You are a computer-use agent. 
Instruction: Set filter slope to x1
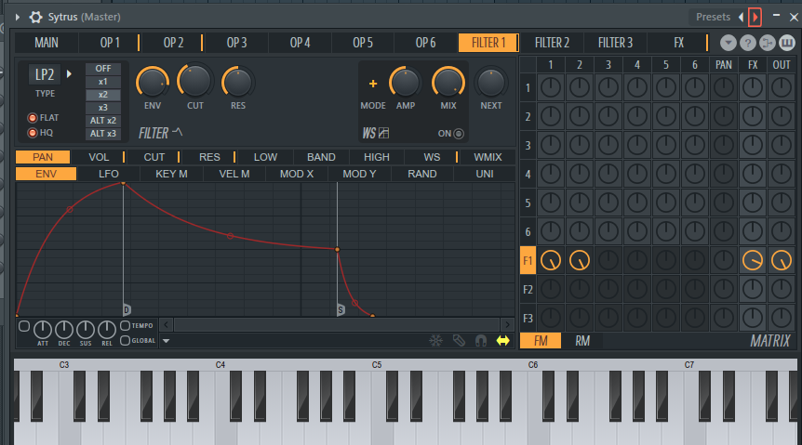[x=102, y=82]
